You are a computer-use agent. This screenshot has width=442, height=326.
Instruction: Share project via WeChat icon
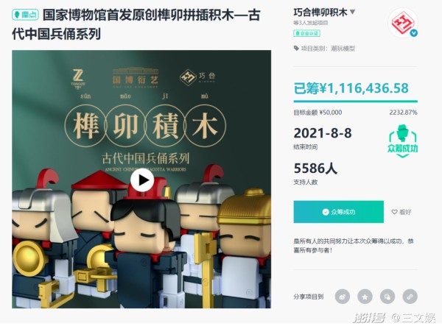pos(387,297)
